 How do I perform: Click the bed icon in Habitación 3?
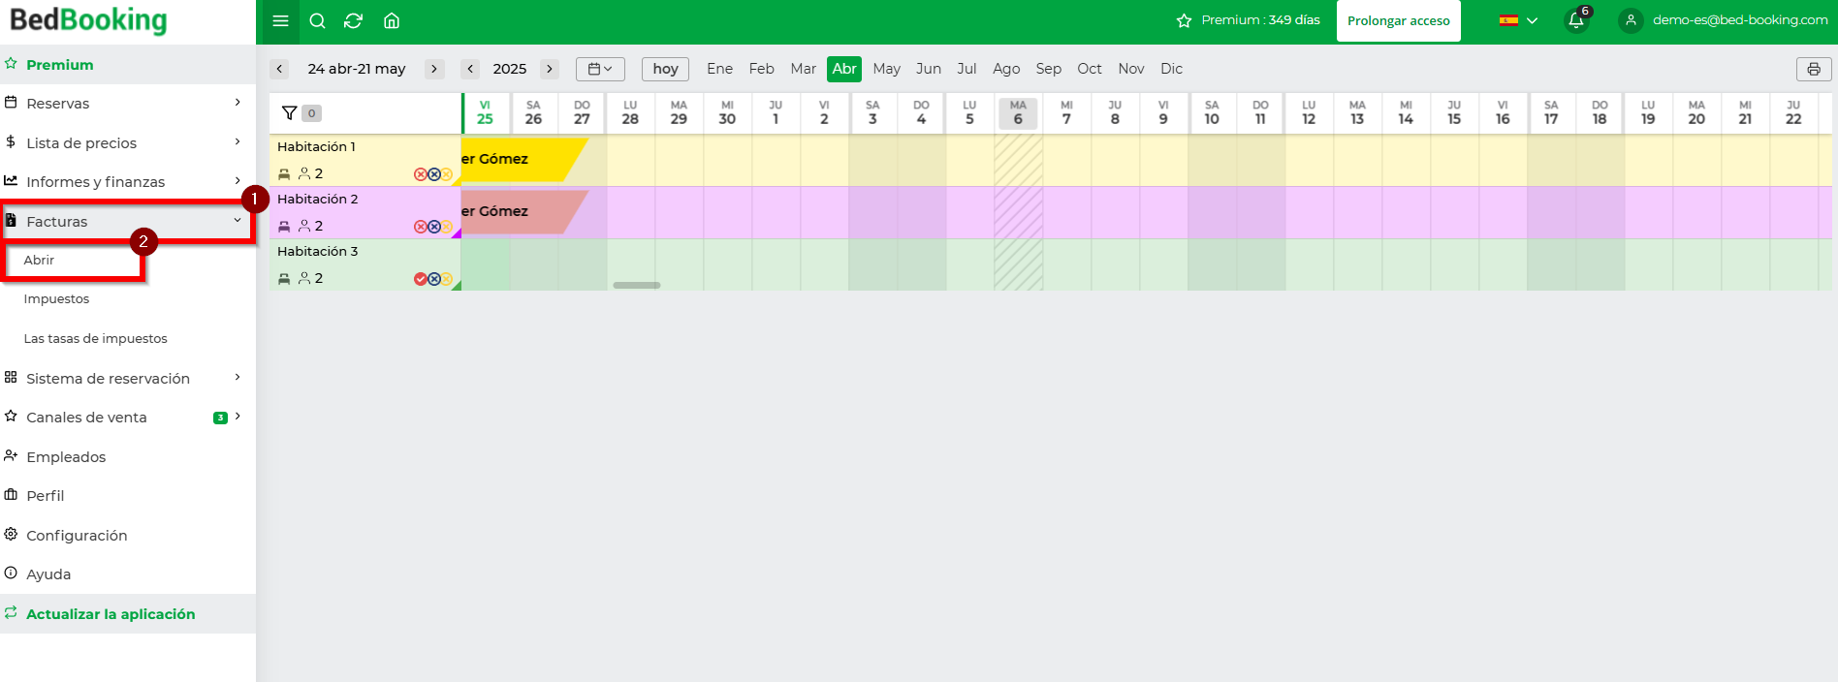[284, 279]
